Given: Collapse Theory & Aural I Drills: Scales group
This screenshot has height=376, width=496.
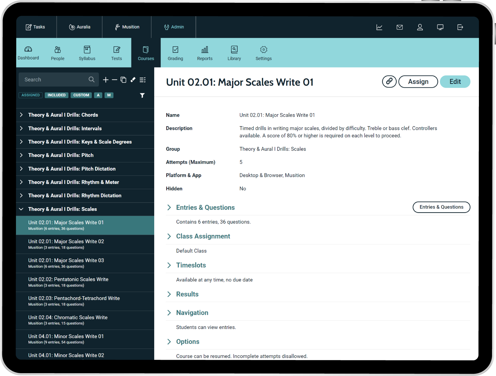Looking at the screenshot, I should coord(21,209).
